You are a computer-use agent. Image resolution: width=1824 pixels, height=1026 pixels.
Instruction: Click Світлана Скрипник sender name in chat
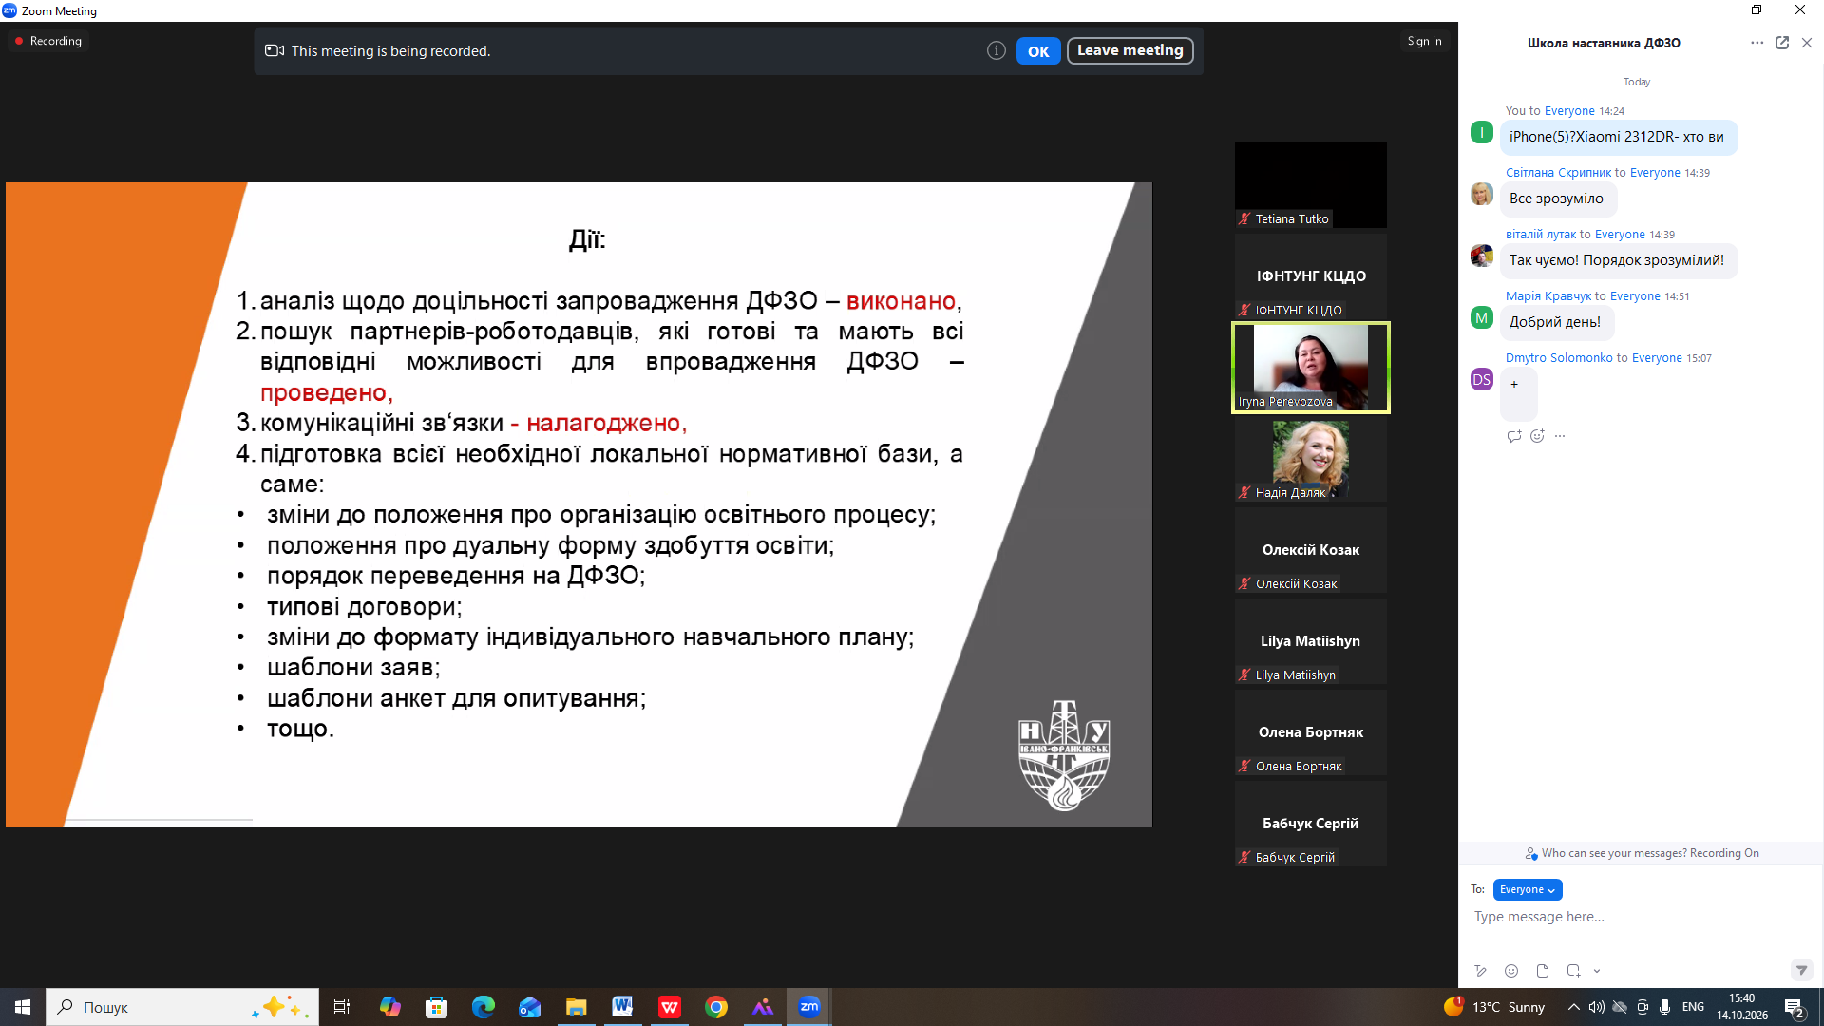pyautogui.click(x=1558, y=173)
